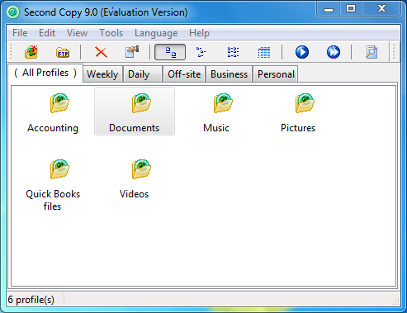Image resolution: width=407 pixels, height=313 pixels.
Task: Switch to the Weekly tab
Action: (102, 74)
